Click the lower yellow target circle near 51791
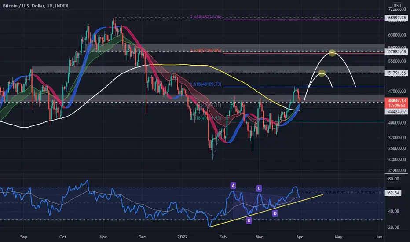410x242 pixels. click(322, 73)
